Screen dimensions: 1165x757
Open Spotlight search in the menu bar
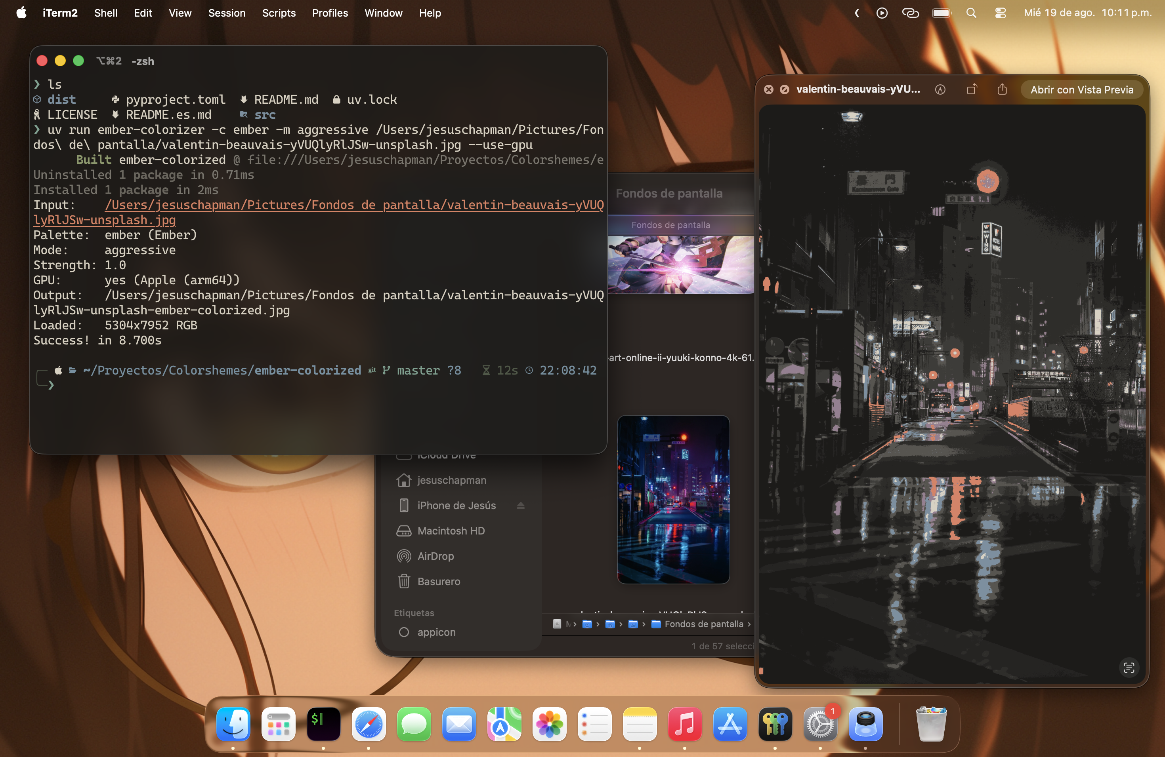[971, 13]
